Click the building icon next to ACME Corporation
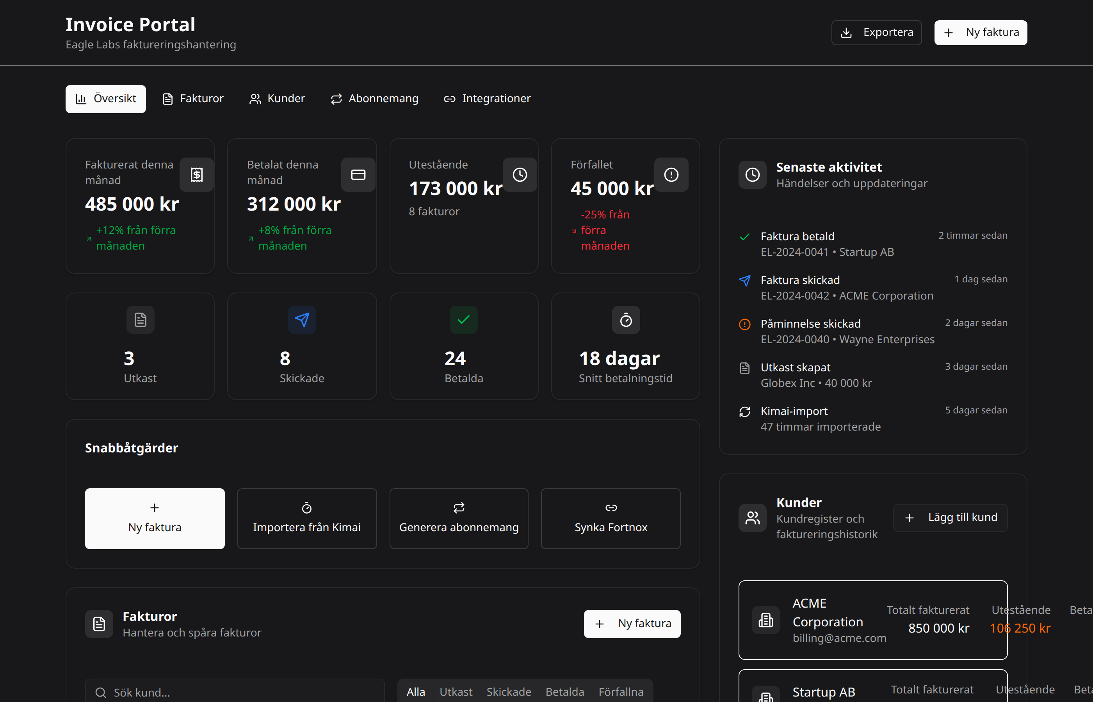Viewport: 1093px width, 702px height. coord(765,620)
